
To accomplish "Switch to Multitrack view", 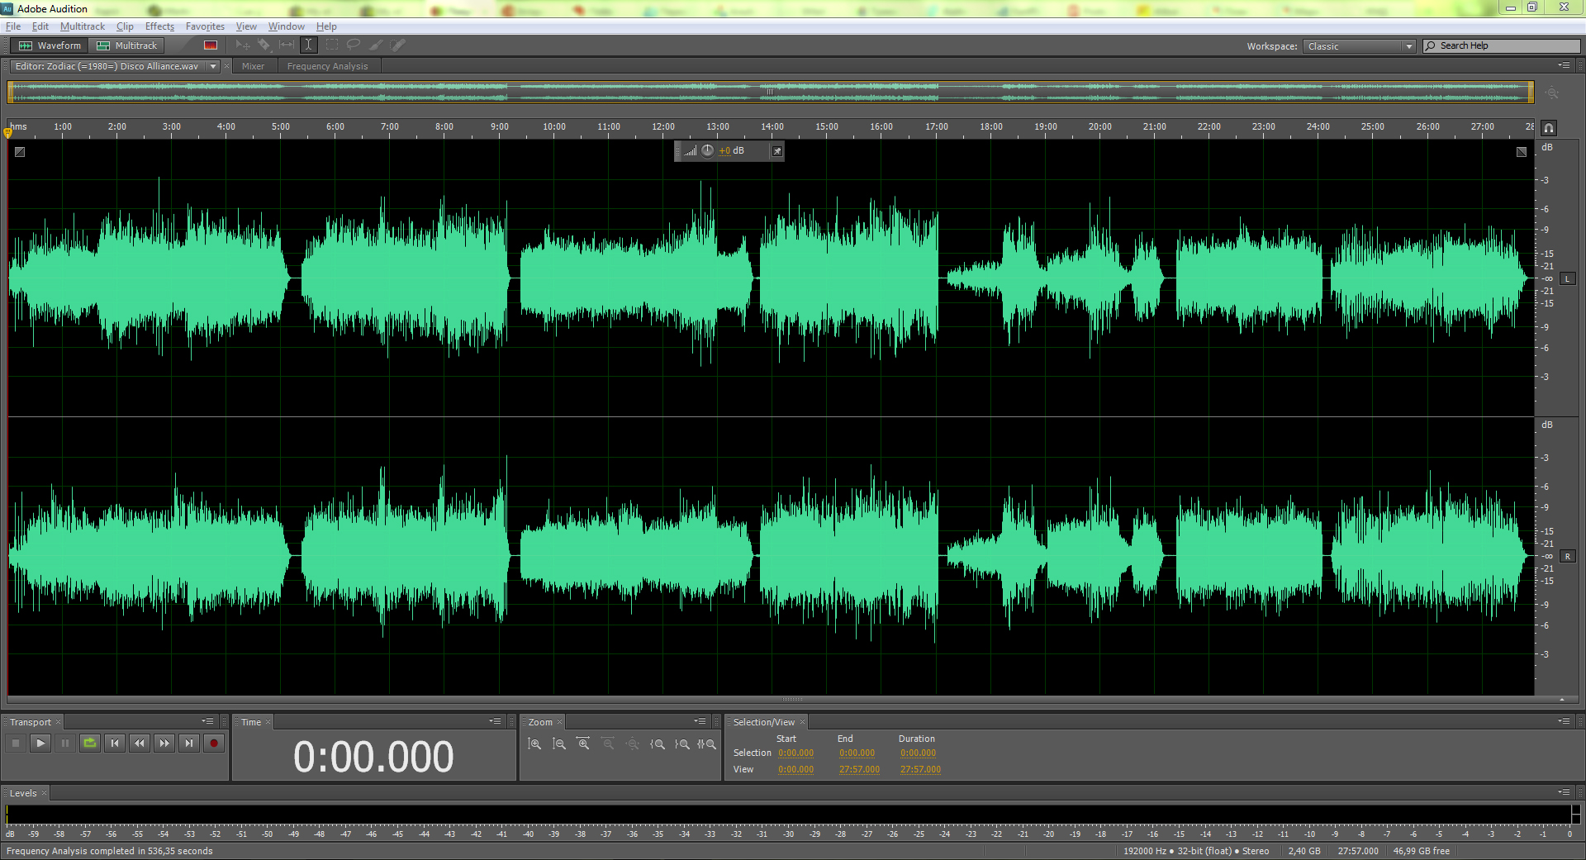I will pos(127,45).
